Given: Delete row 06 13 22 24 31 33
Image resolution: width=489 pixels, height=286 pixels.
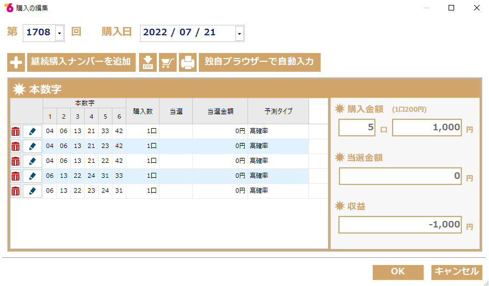Looking at the screenshot, I should click(x=16, y=176).
